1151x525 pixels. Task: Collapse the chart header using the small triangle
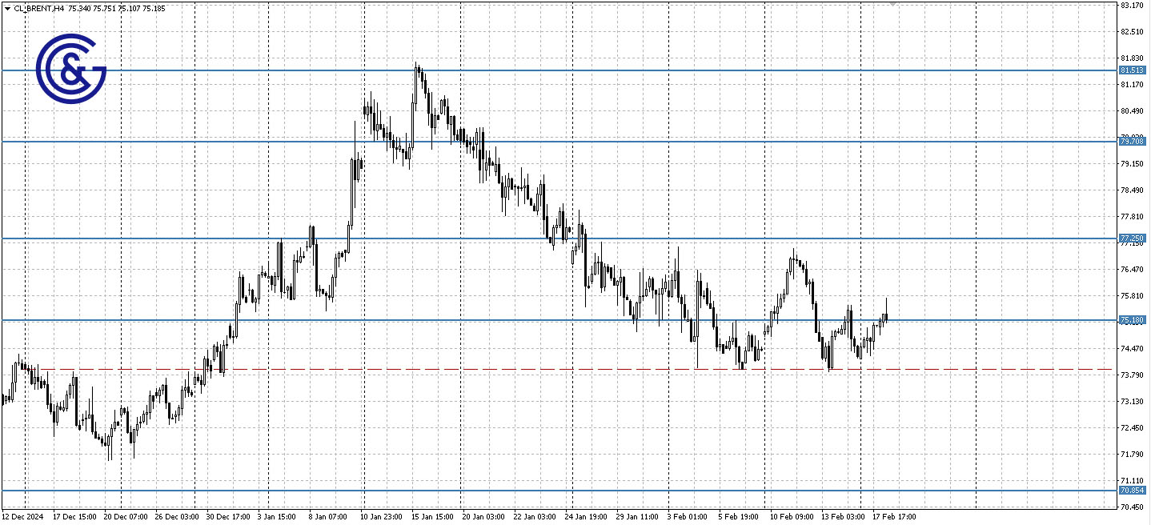(x=8, y=9)
